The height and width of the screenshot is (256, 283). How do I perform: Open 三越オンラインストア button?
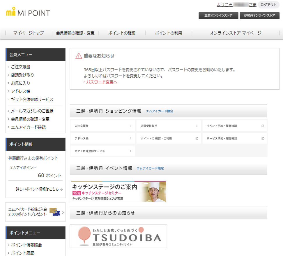coord(218,15)
